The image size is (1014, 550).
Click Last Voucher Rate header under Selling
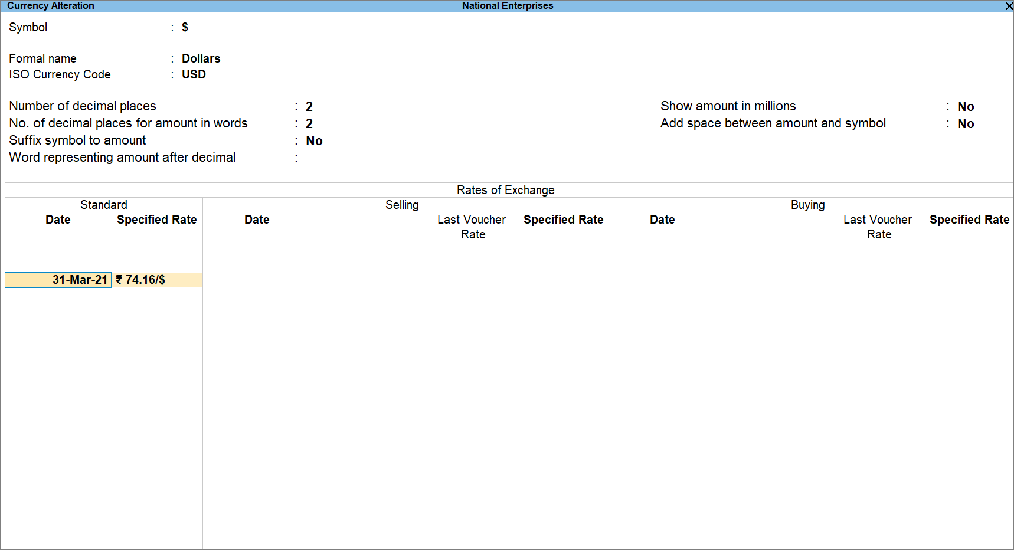[472, 227]
